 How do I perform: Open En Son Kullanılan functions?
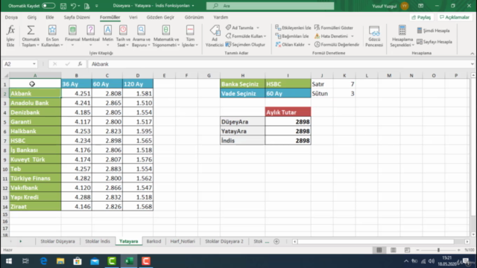pyautogui.click(x=52, y=36)
